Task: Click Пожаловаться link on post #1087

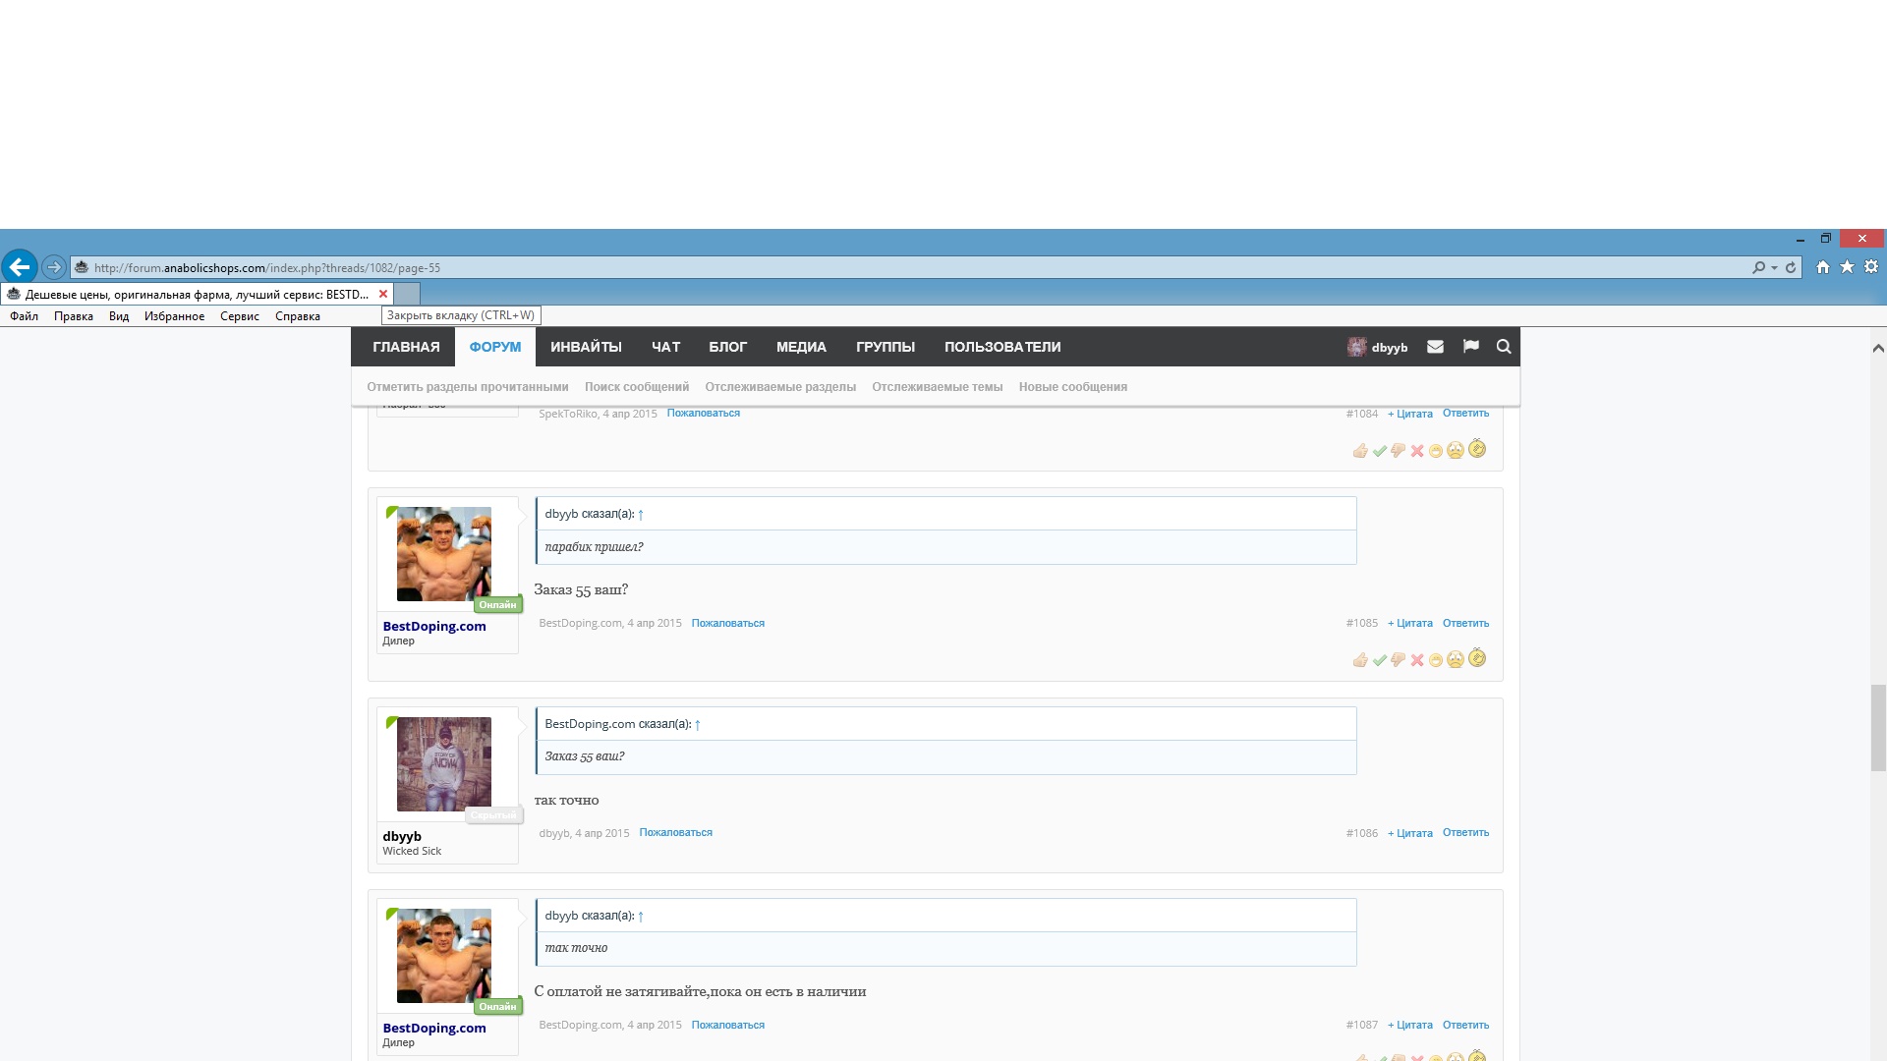Action: coord(727,1026)
